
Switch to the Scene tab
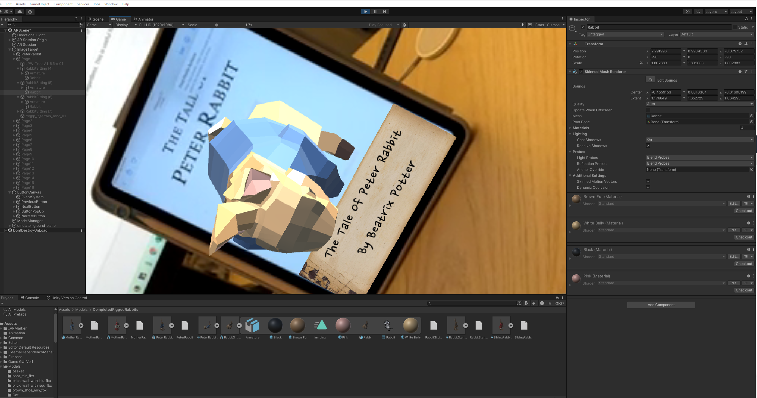pyautogui.click(x=96, y=19)
